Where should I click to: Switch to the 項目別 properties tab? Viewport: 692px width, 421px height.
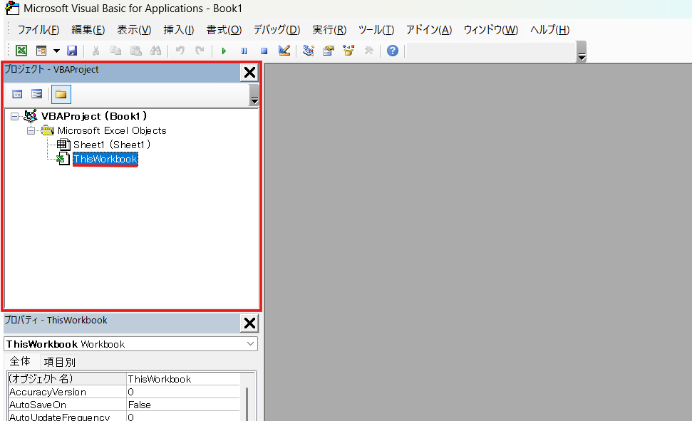pyautogui.click(x=60, y=363)
